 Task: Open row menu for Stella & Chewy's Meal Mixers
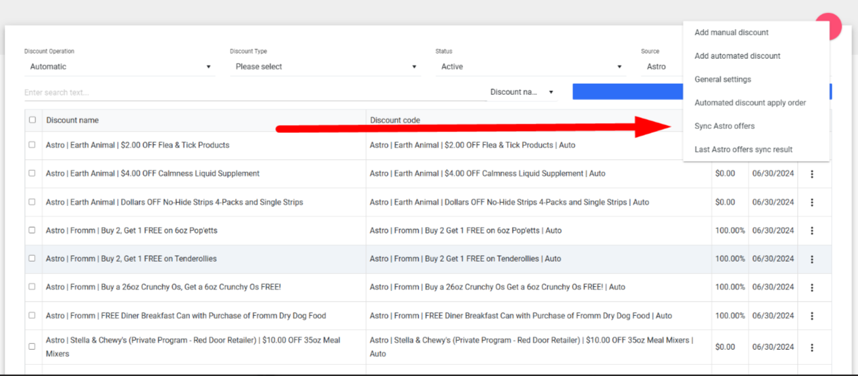pos(812,347)
